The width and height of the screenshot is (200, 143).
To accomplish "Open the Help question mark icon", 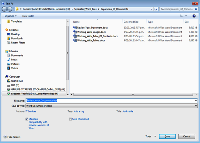I will 194,16.
